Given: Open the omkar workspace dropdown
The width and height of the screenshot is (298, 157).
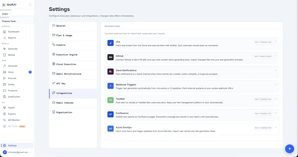Looking at the screenshot, I should pos(6,14).
